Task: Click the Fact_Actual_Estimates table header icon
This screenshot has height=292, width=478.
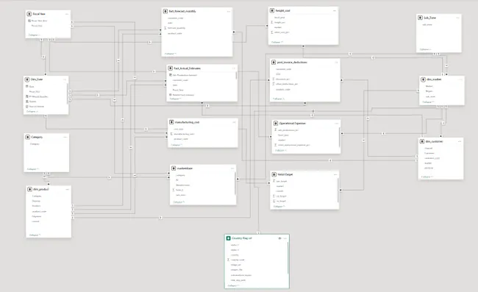Action: (171, 68)
